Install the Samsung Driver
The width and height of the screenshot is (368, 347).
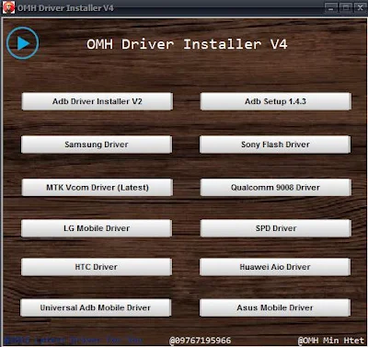(97, 145)
